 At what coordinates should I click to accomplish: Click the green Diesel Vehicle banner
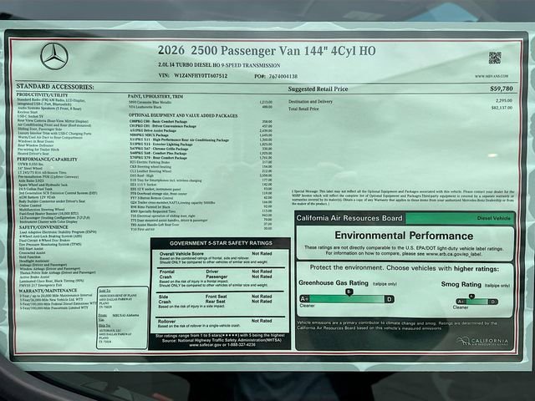(459, 218)
